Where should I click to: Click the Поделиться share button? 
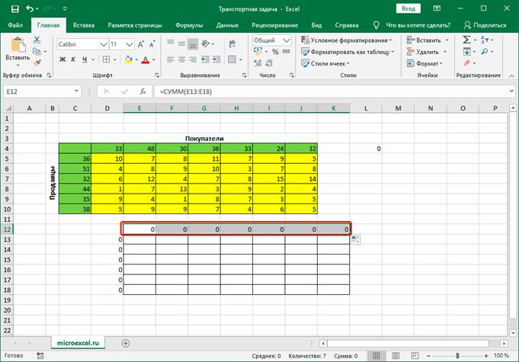485,25
